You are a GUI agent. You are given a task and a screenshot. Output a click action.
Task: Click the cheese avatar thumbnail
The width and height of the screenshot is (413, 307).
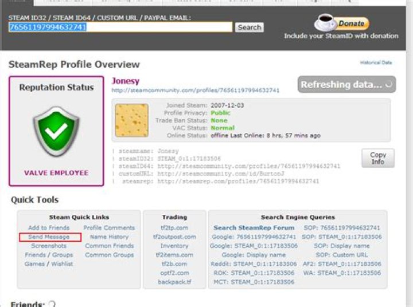point(132,120)
